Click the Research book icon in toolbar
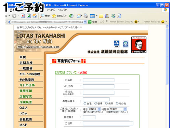171x128 pixels. 107,16
